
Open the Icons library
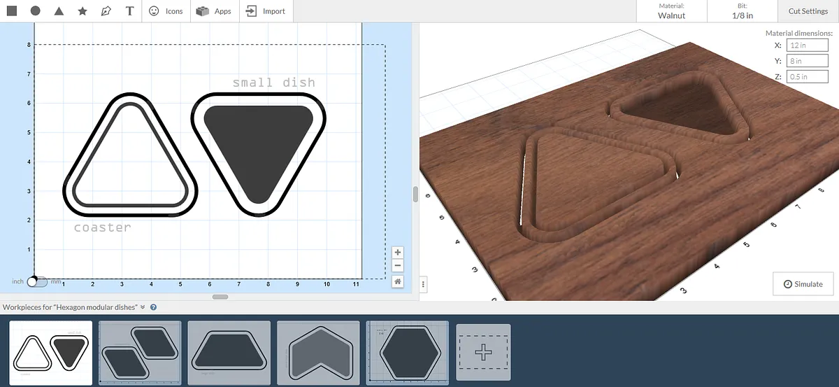pos(166,11)
